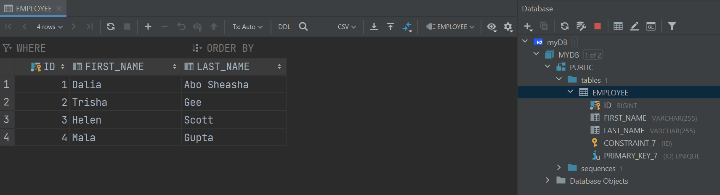
Task: Click the Export data download icon
Action: (x=374, y=26)
